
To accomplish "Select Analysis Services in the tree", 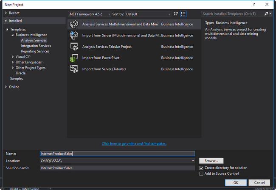I will pyautogui.click(x=34, y=40).
